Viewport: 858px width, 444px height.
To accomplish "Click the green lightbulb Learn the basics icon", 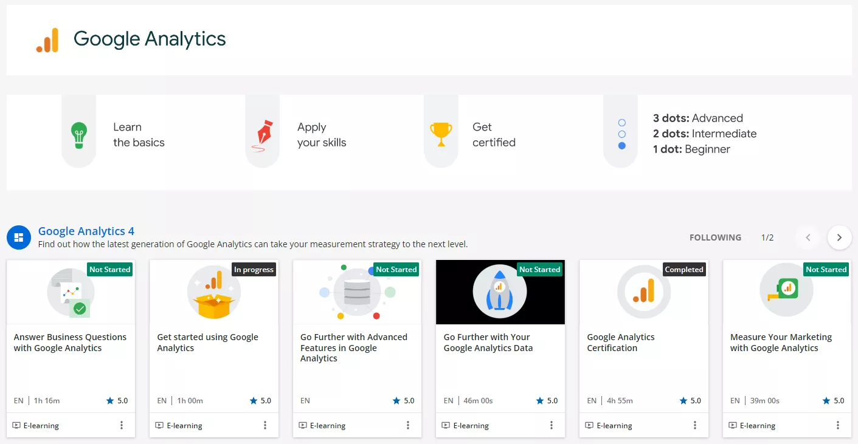I will (79, 135).
